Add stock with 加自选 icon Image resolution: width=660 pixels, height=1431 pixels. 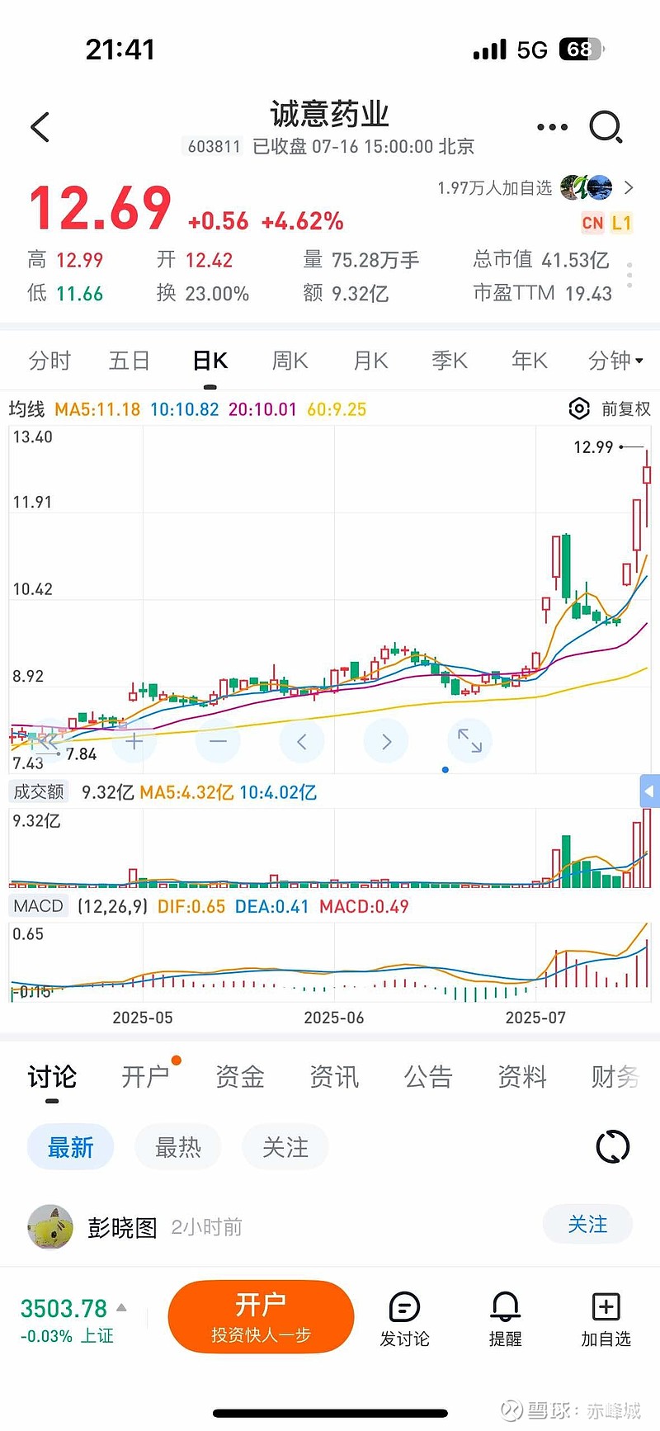(x=606, y=1319)
